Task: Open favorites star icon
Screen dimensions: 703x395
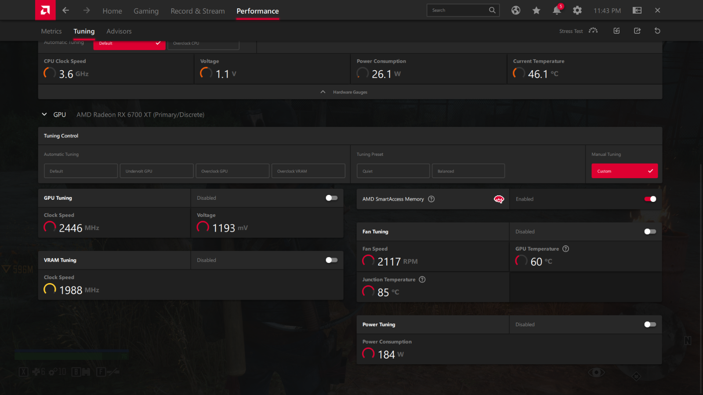Action: [536, 10]
